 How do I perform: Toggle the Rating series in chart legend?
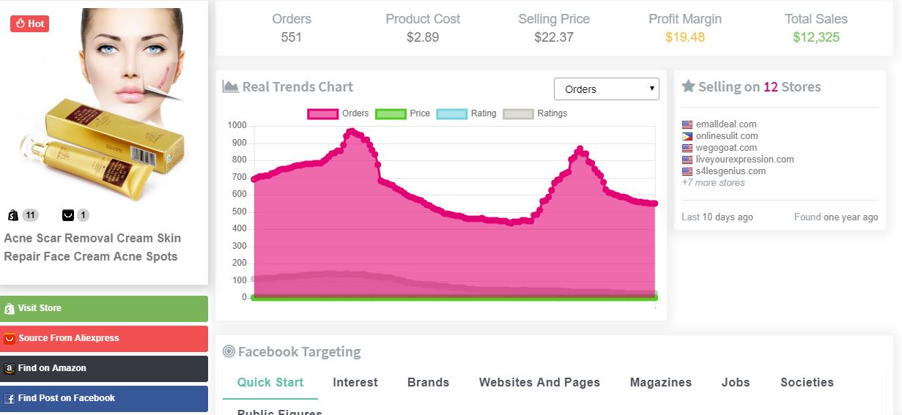coord(451,113)
